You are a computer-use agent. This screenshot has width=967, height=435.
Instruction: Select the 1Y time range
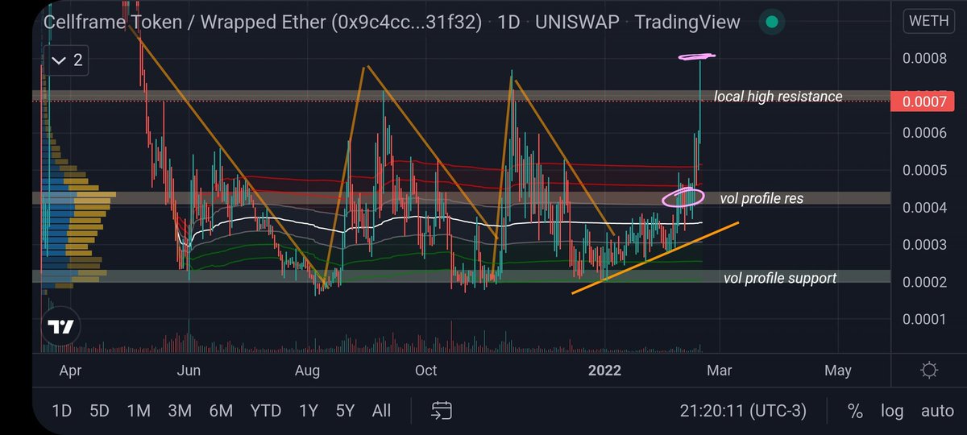coord(307,411)
